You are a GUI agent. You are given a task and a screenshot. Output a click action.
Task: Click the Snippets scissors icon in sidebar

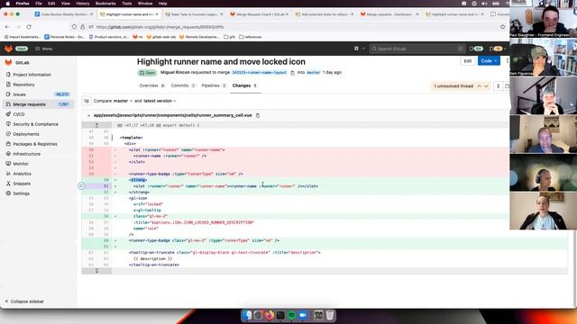click(8, 184)
